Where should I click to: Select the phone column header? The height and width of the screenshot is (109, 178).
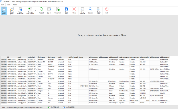tap(83, 57)
